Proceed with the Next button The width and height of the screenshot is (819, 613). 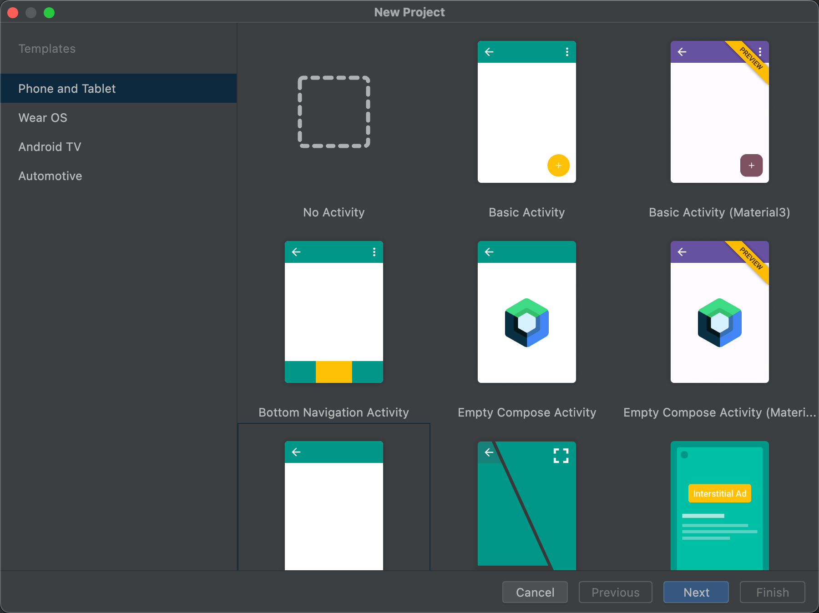(696, 592)
